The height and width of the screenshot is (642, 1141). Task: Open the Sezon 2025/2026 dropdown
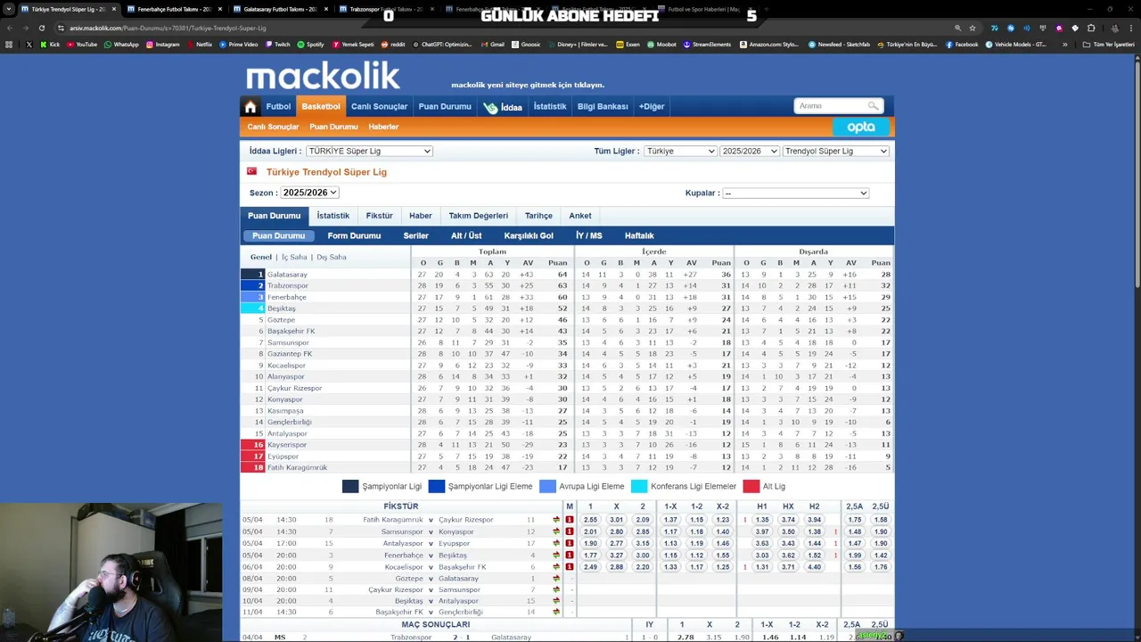(x=308, y=193)
